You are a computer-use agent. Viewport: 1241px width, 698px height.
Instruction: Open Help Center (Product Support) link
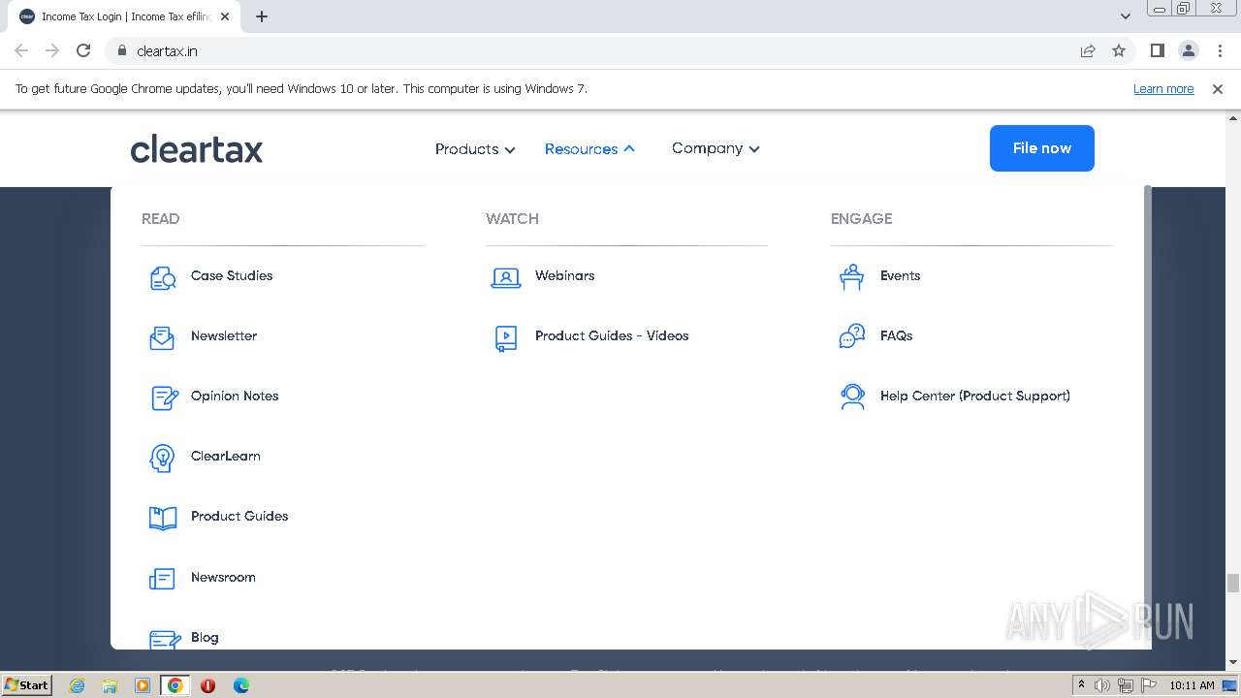975,397
